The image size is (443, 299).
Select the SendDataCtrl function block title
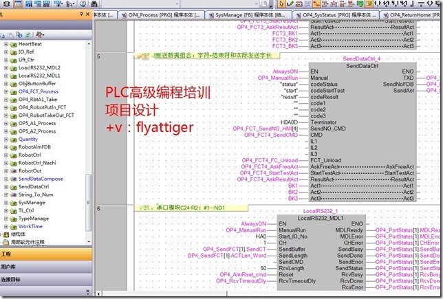click(362, 66)
